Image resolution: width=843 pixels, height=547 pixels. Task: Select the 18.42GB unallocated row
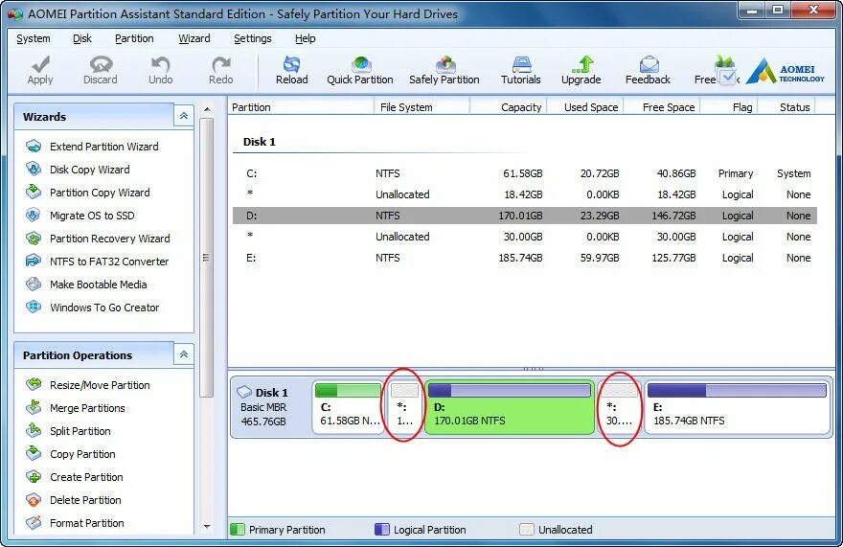point(525,194)
